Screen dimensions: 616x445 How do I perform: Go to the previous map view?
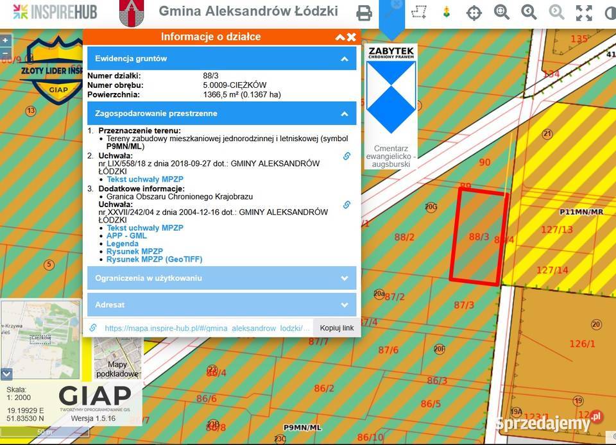[x=529, y=13]
